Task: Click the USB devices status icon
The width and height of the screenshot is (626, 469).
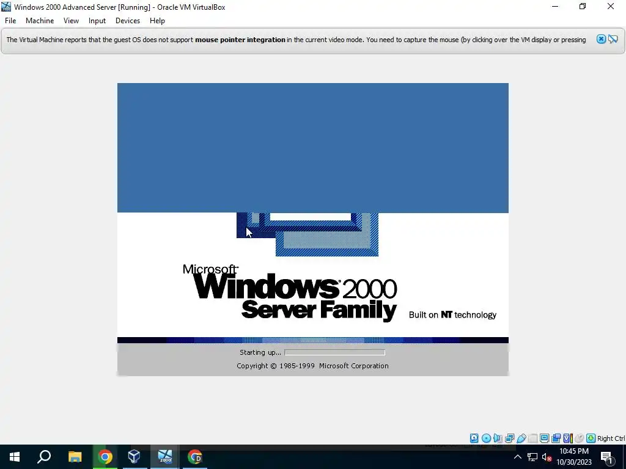Action: [521, 438]
